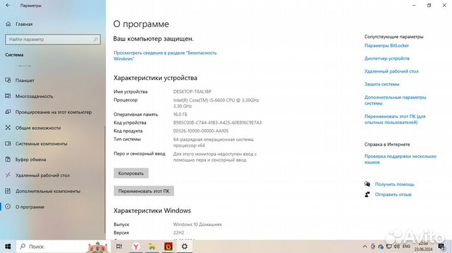Select the Проецирование на этот компьютер icon
The image size is (452, 253).
tap(8, 112)
